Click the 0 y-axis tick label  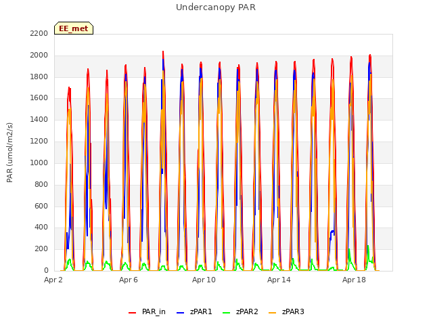tap(46, 270)
